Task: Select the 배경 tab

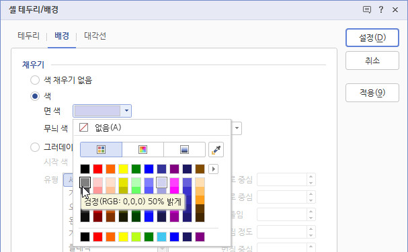Action: click(62, 36)
